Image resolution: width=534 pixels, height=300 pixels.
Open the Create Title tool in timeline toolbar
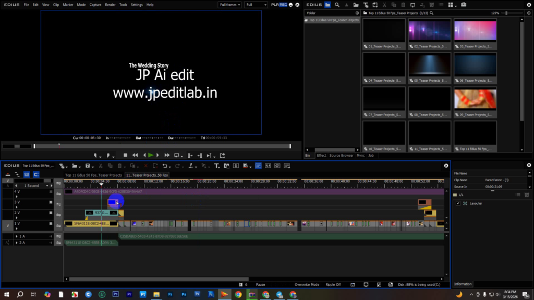[217, 166]
